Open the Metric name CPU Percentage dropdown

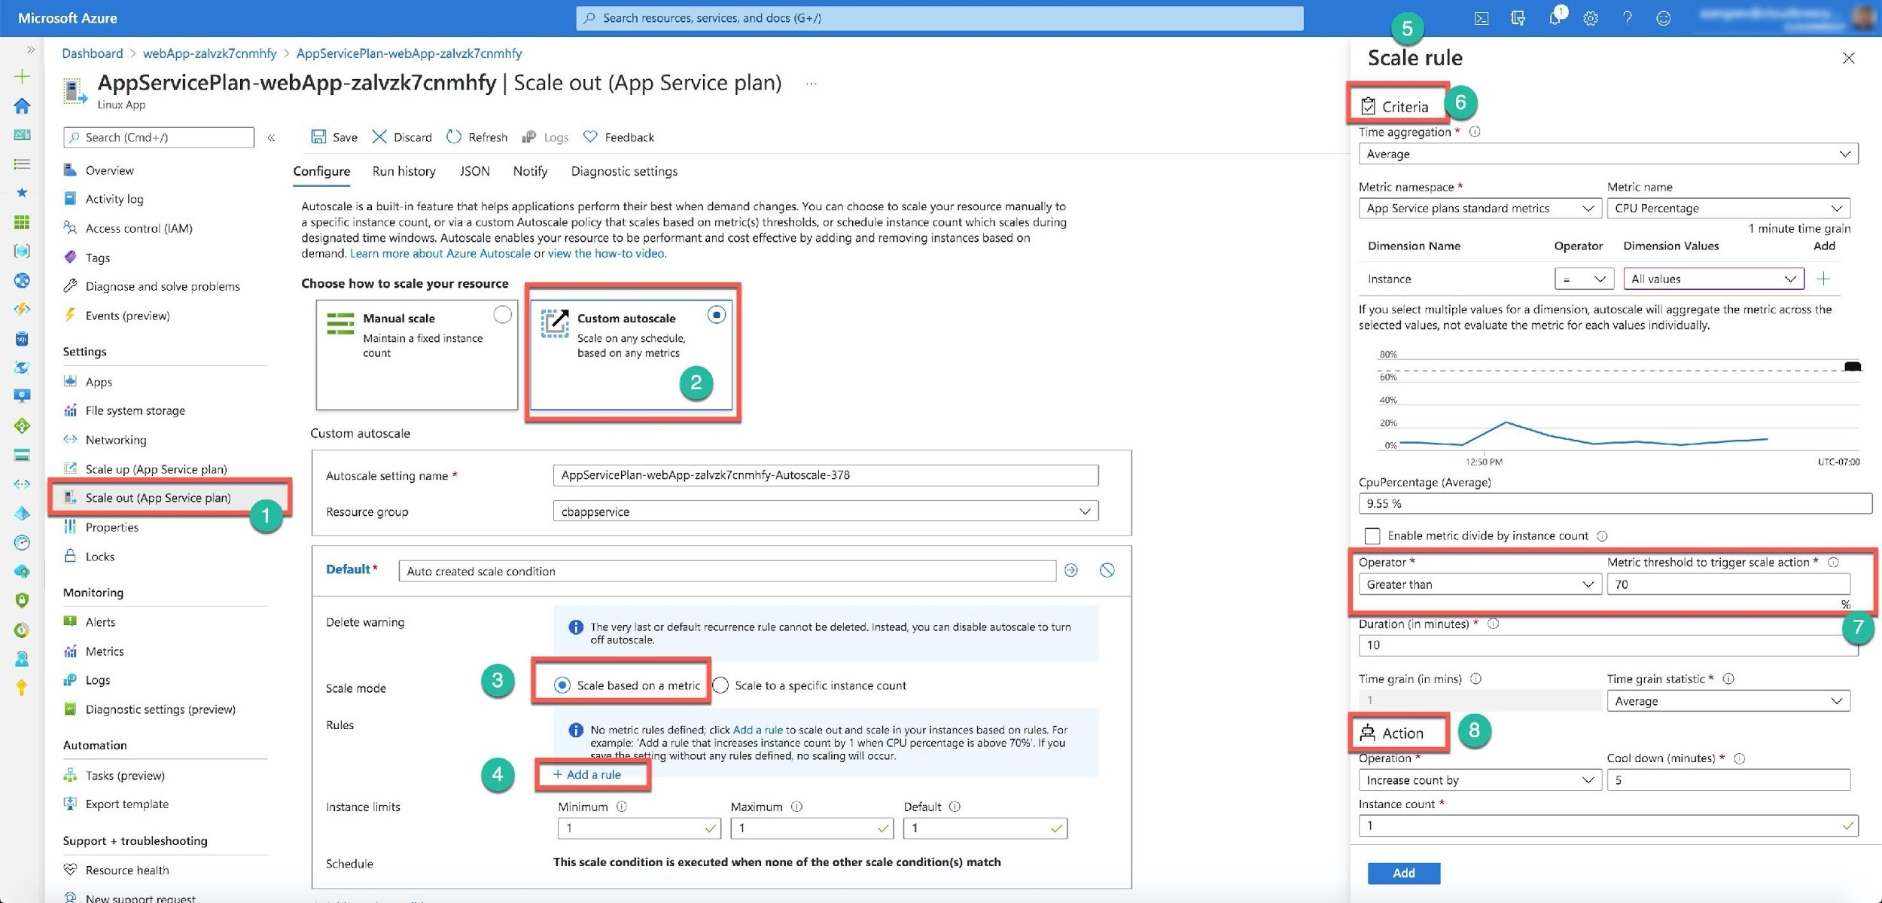1728,209
